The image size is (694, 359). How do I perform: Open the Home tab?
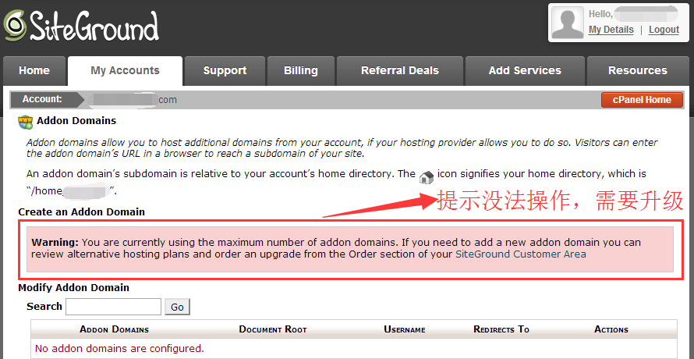[34, 70]
